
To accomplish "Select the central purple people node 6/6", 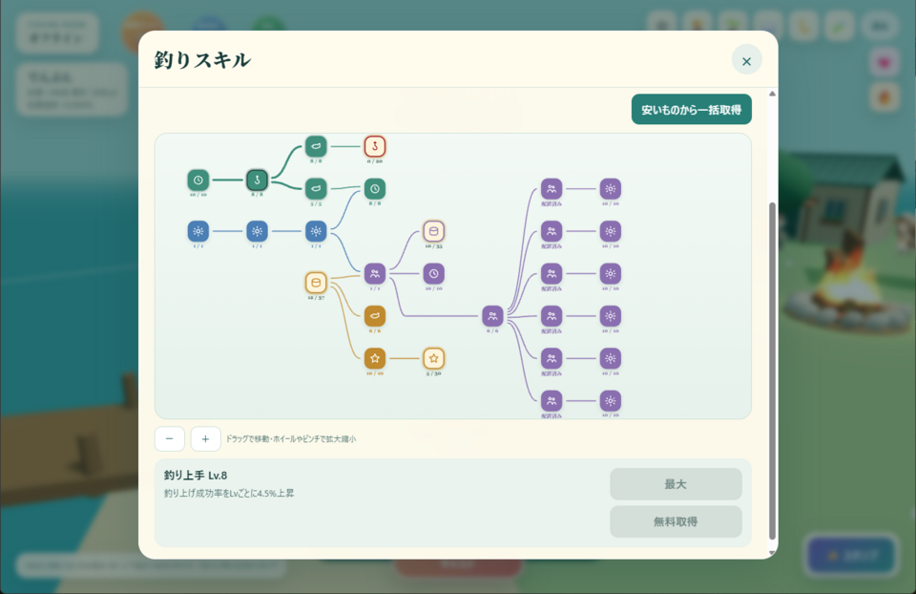I will [x=492, y=316].
